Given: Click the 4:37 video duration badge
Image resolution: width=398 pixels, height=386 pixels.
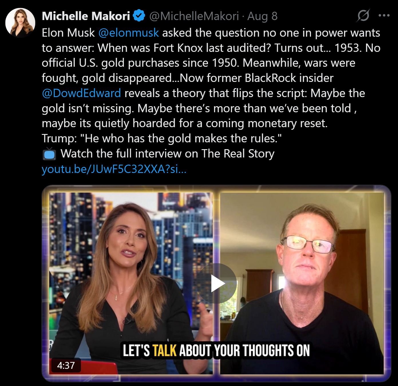Looking at the screenshot, I should [x=66, y=365].
